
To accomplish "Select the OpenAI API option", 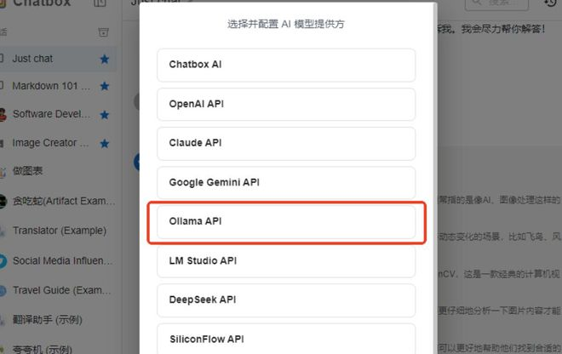I will pos(286,105).
